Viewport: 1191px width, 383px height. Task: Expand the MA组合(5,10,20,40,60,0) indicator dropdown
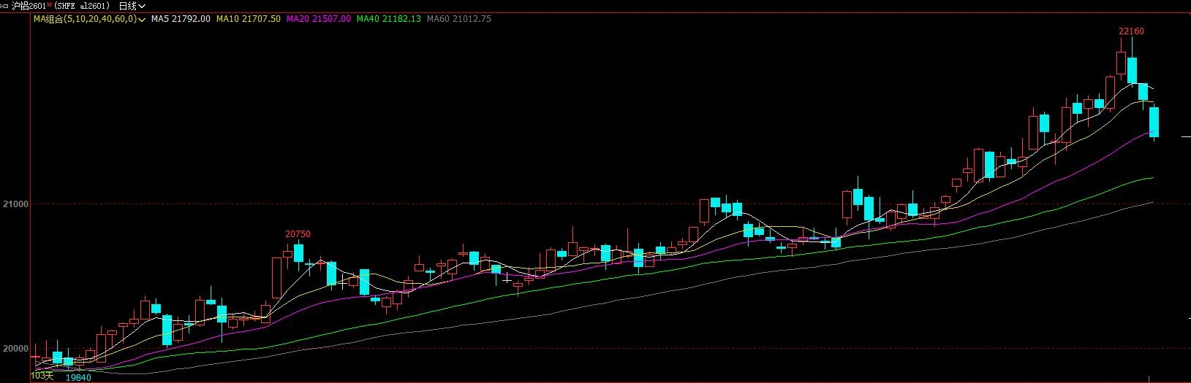(141, 19)
